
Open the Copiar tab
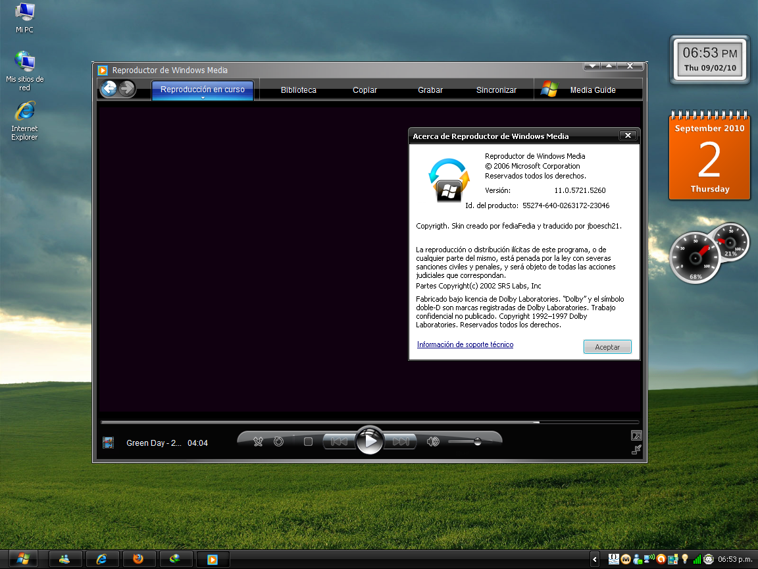365,90
